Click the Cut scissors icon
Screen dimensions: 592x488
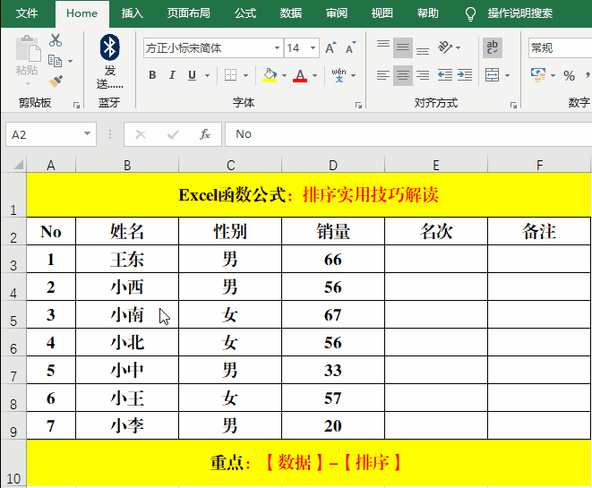[56, 40]
